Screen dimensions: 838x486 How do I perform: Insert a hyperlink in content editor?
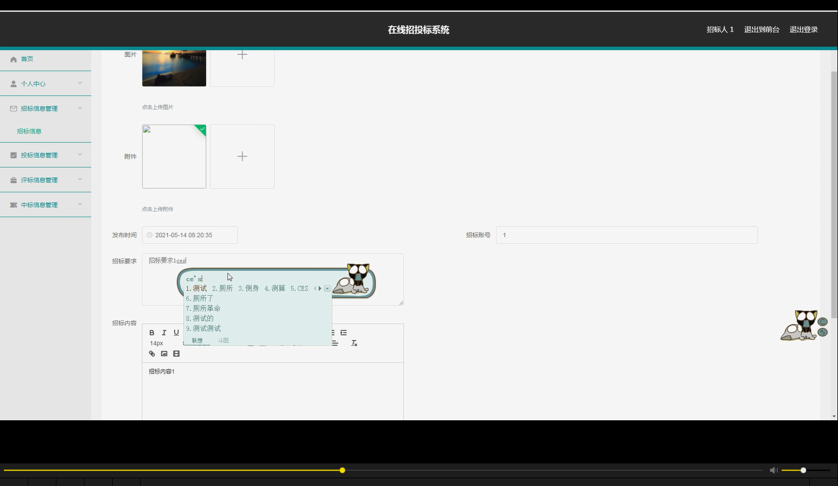[152, 353]
